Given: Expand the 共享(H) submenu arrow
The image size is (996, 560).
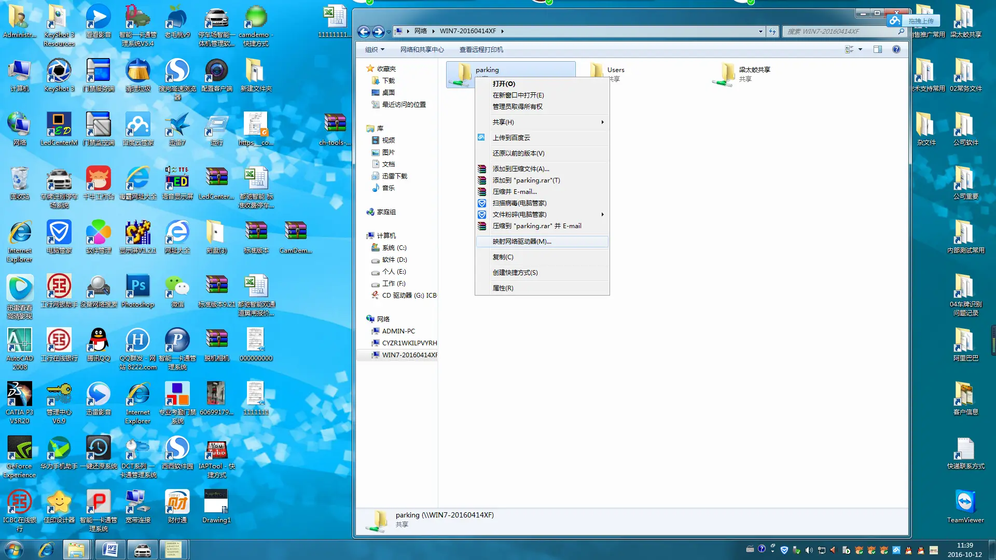Looking at the screenshot, I should (x=602, y=122).
